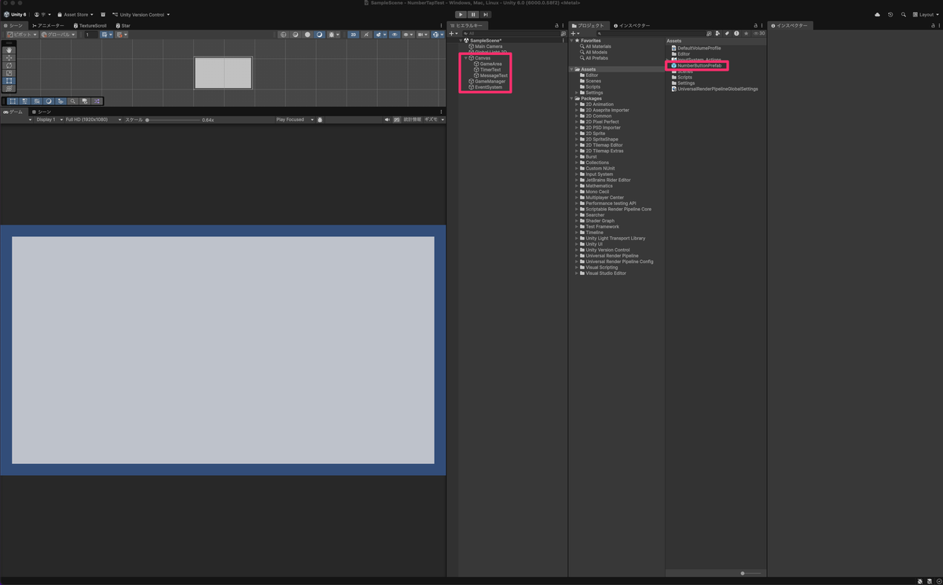
Task: Collapse the Canvas object in hierarchy
Action: click(465, 58)
